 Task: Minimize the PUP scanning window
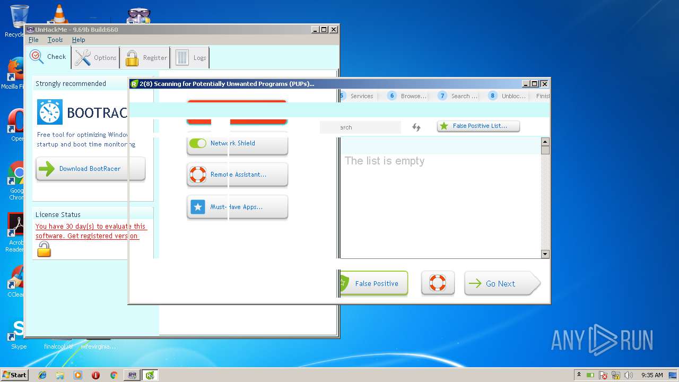pos(526,84)
